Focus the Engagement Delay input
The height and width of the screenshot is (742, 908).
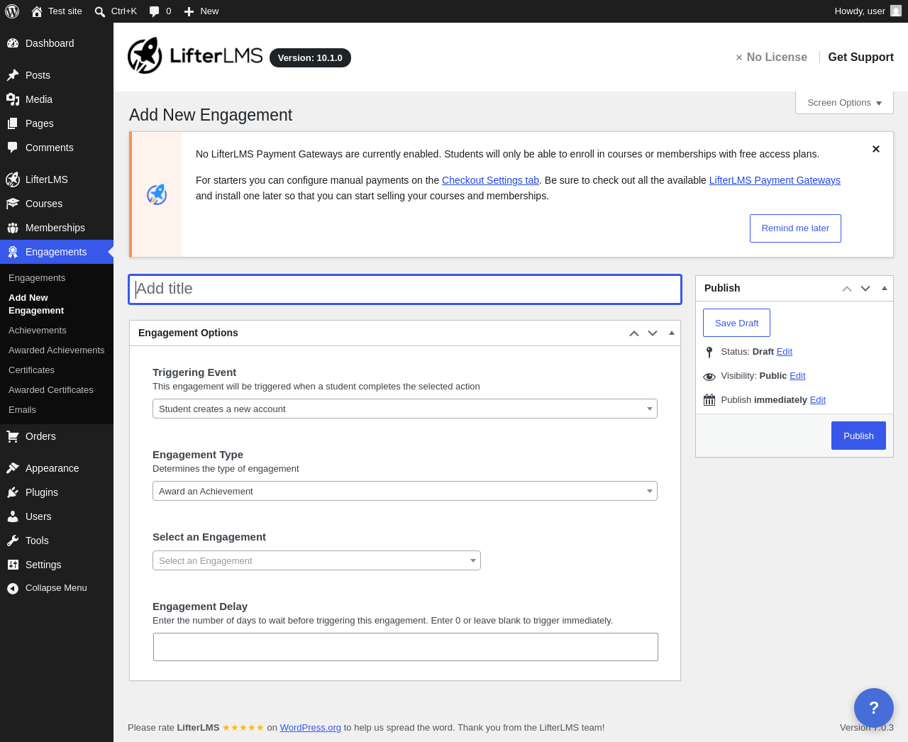tap(406, 647)
